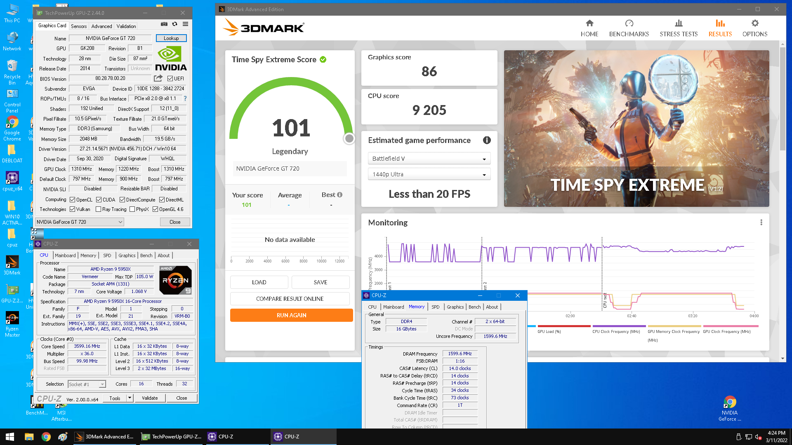Toggle the Vulkan checkbox
Image resolution: width=792 pixels, height=445 pixels.
click(73, 209)
